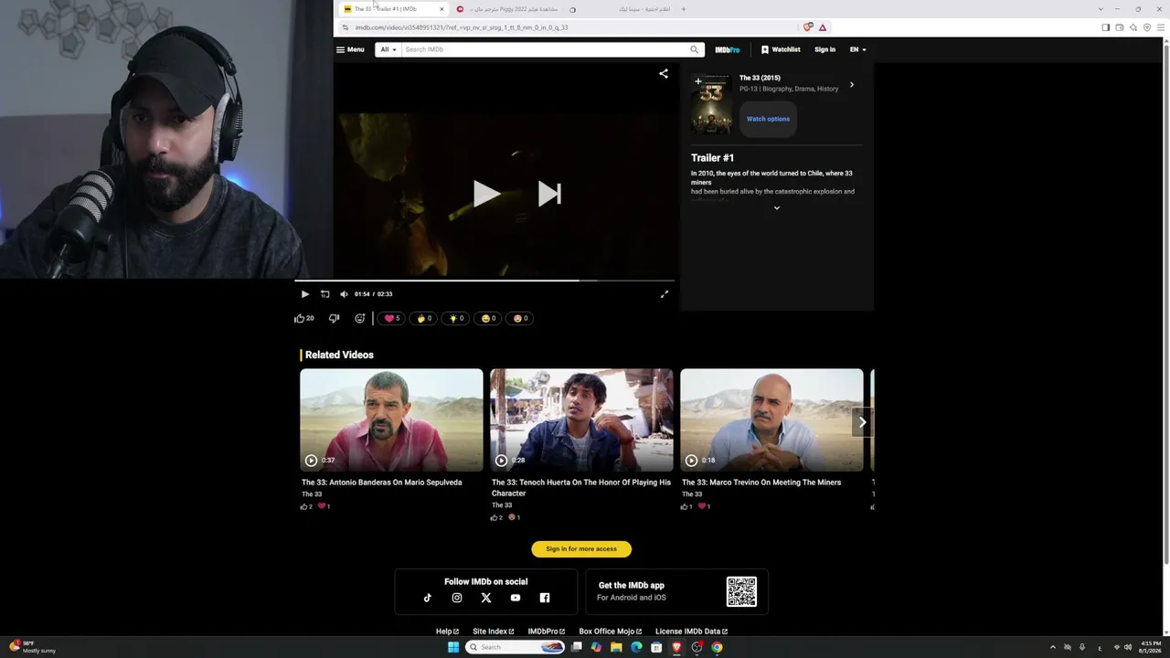Toggle the clapping hands reaction

tap(423, 318)
